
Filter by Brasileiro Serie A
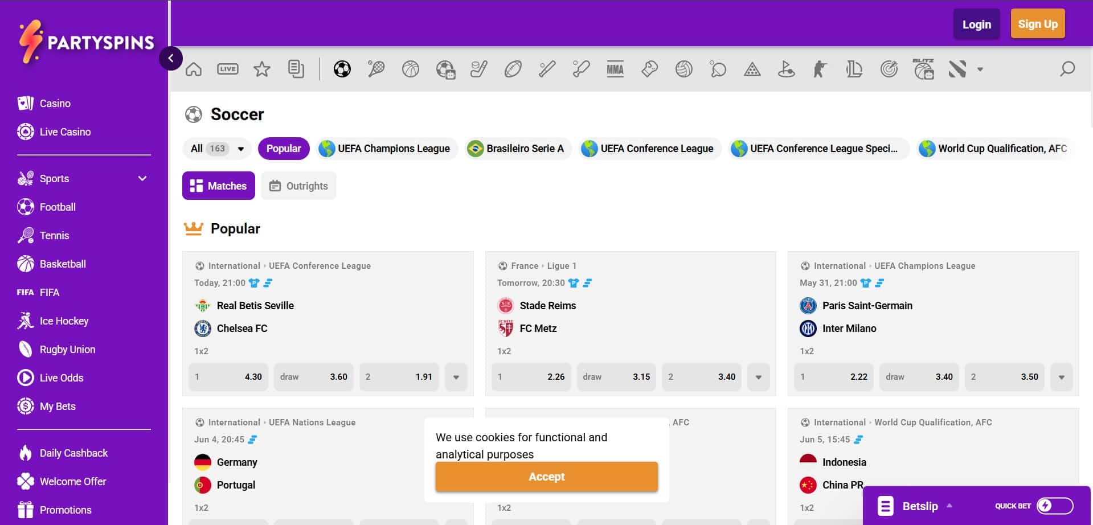518,149
